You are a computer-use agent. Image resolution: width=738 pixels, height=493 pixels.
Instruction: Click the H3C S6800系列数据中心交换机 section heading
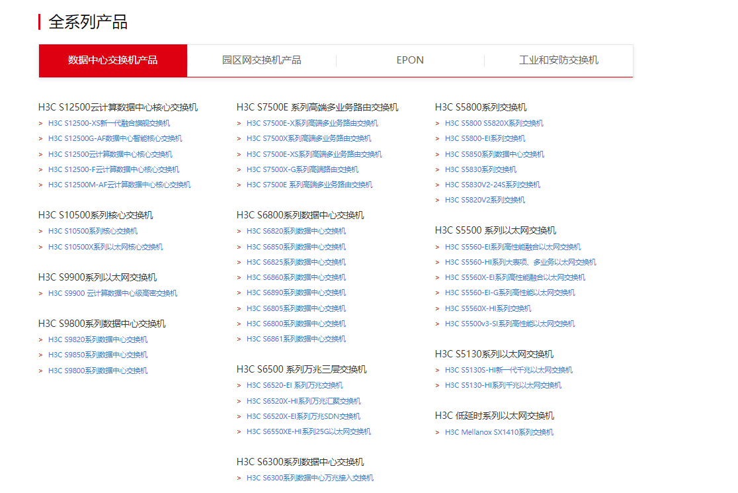pyautogui.click(x=300, y=215)
